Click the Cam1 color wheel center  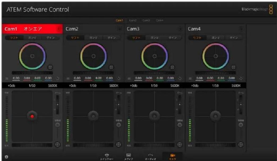point(32,56)
